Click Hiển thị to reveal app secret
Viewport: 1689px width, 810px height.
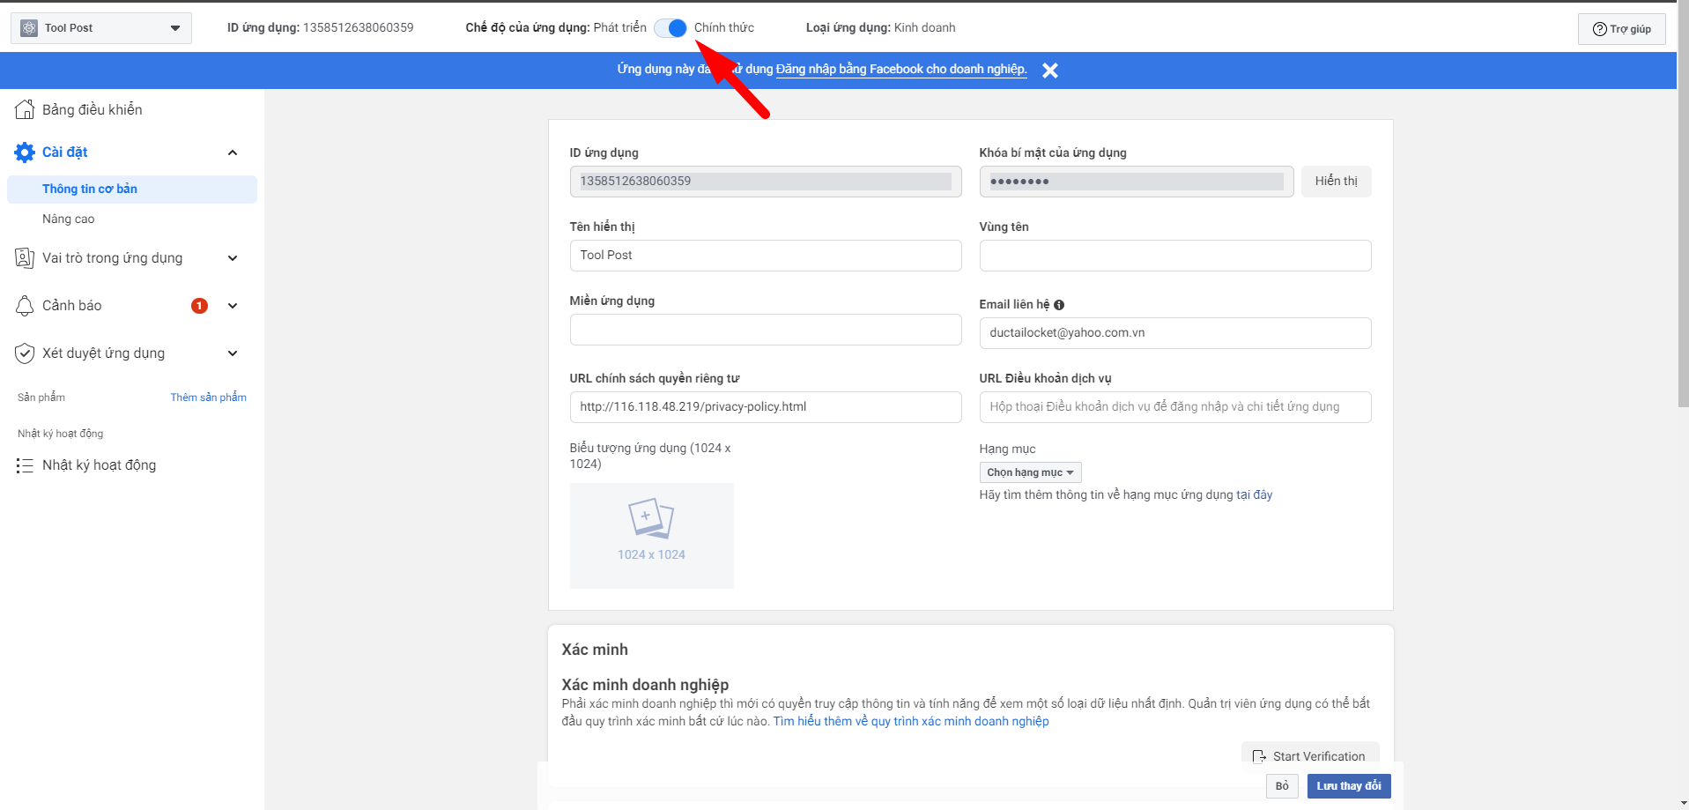[1336, 182]
